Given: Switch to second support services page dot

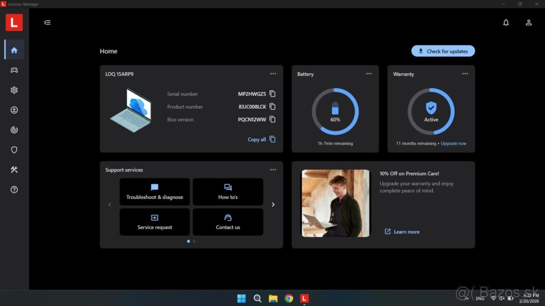Looking at the screenshot, I should tap(194, 242).
